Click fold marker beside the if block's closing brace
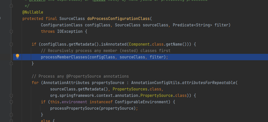The width and height of the screenshot is (268, 122). (x=11, y=63)
